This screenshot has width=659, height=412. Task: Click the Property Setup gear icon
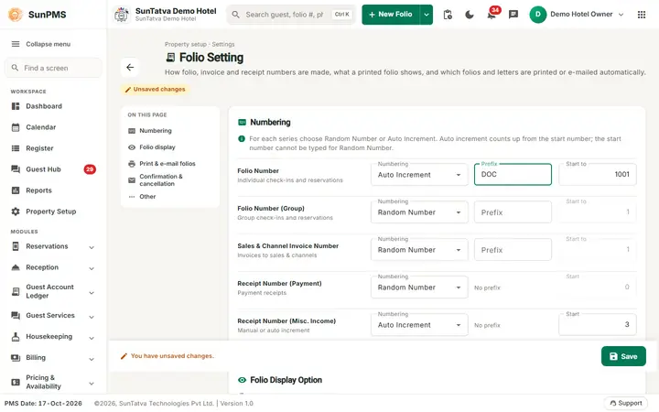point(16,211)
